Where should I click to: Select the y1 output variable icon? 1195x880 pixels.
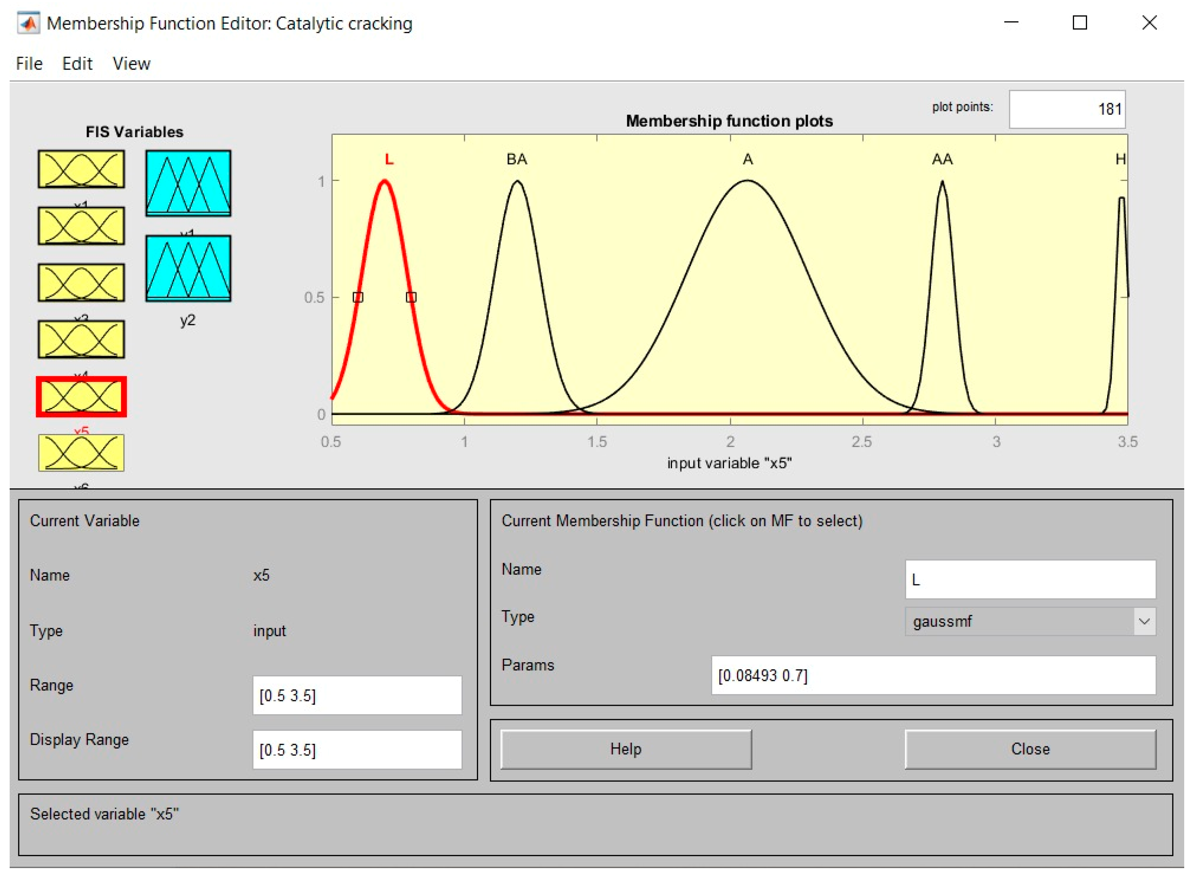[x=188, y=183]
